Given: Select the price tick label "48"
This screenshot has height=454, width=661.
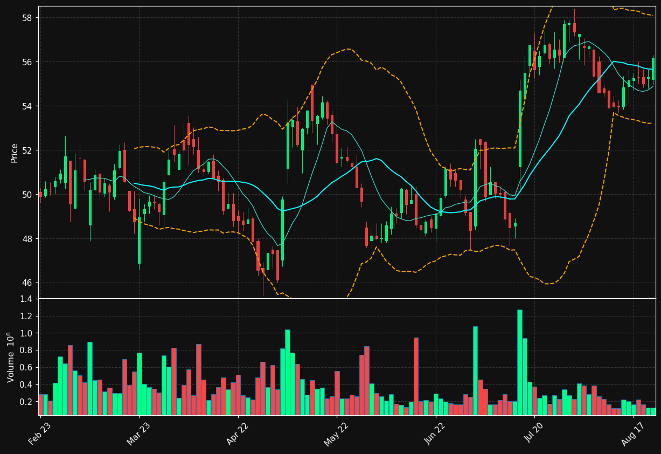Looking at the screenshot, I should pos(27,239).
